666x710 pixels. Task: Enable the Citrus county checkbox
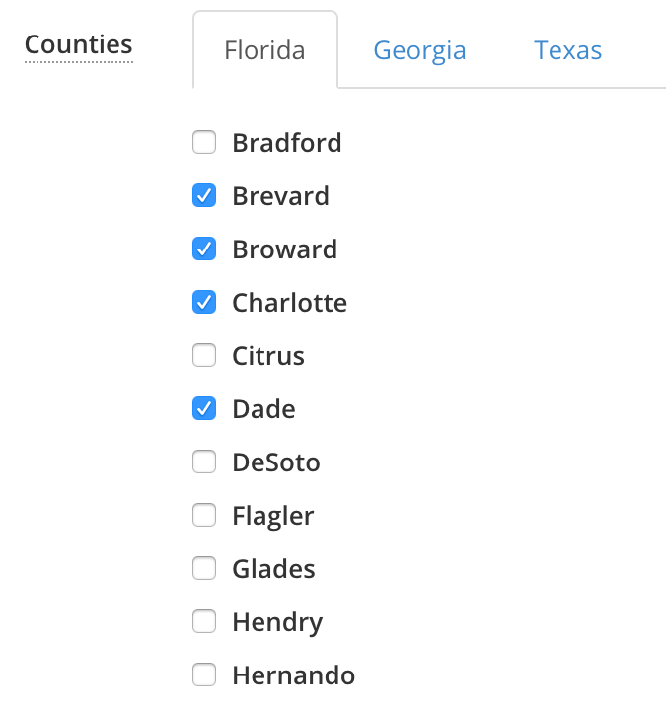click(204, 355)
